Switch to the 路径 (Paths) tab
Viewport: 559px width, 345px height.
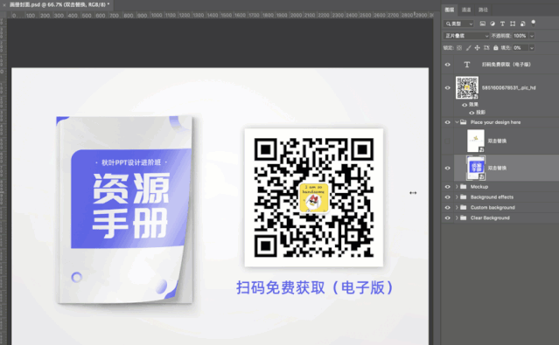[x=483, y=10]
